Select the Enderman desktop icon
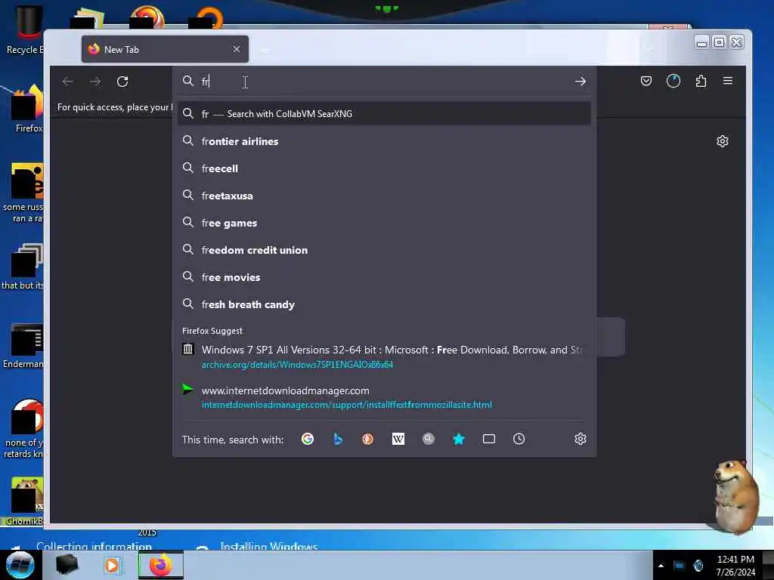Image resolution: width=774 pixels, height=580 pixels. pos(25,345)
